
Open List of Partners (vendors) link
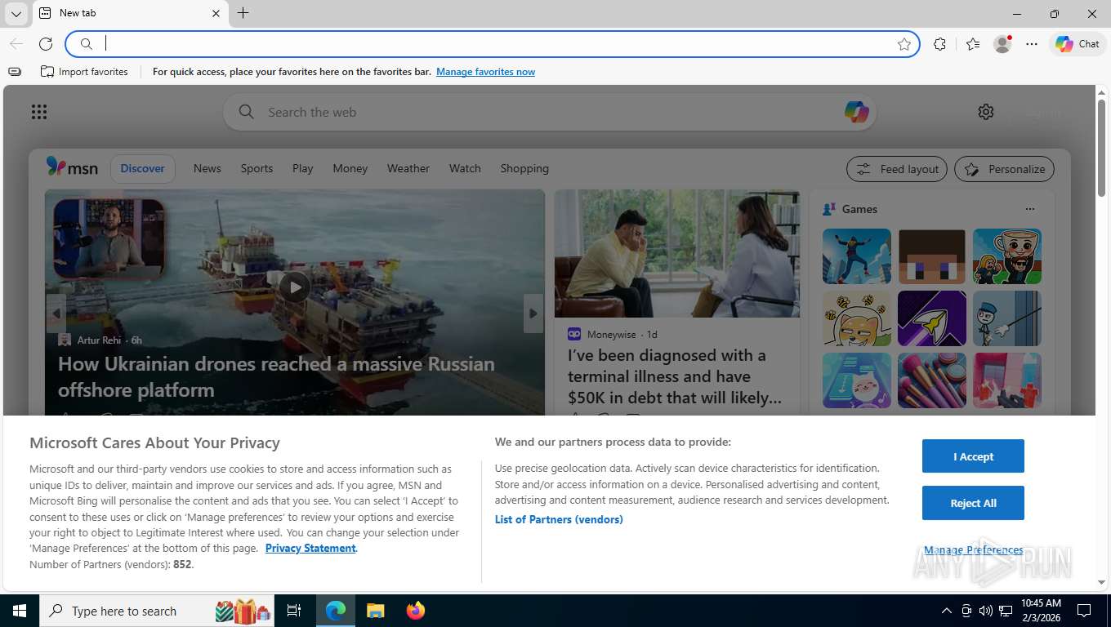coord(559,519)
